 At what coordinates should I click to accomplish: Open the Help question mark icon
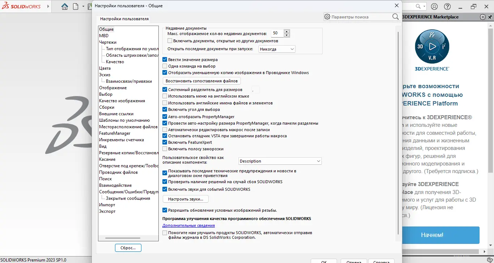(447, 7)
